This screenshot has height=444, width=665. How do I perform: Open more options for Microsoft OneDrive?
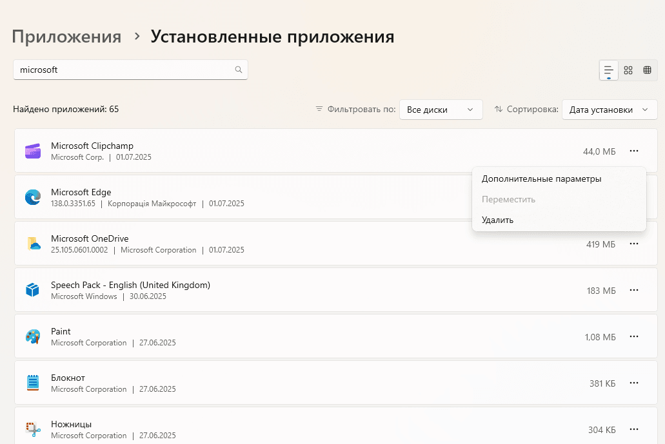pos(634,244)
